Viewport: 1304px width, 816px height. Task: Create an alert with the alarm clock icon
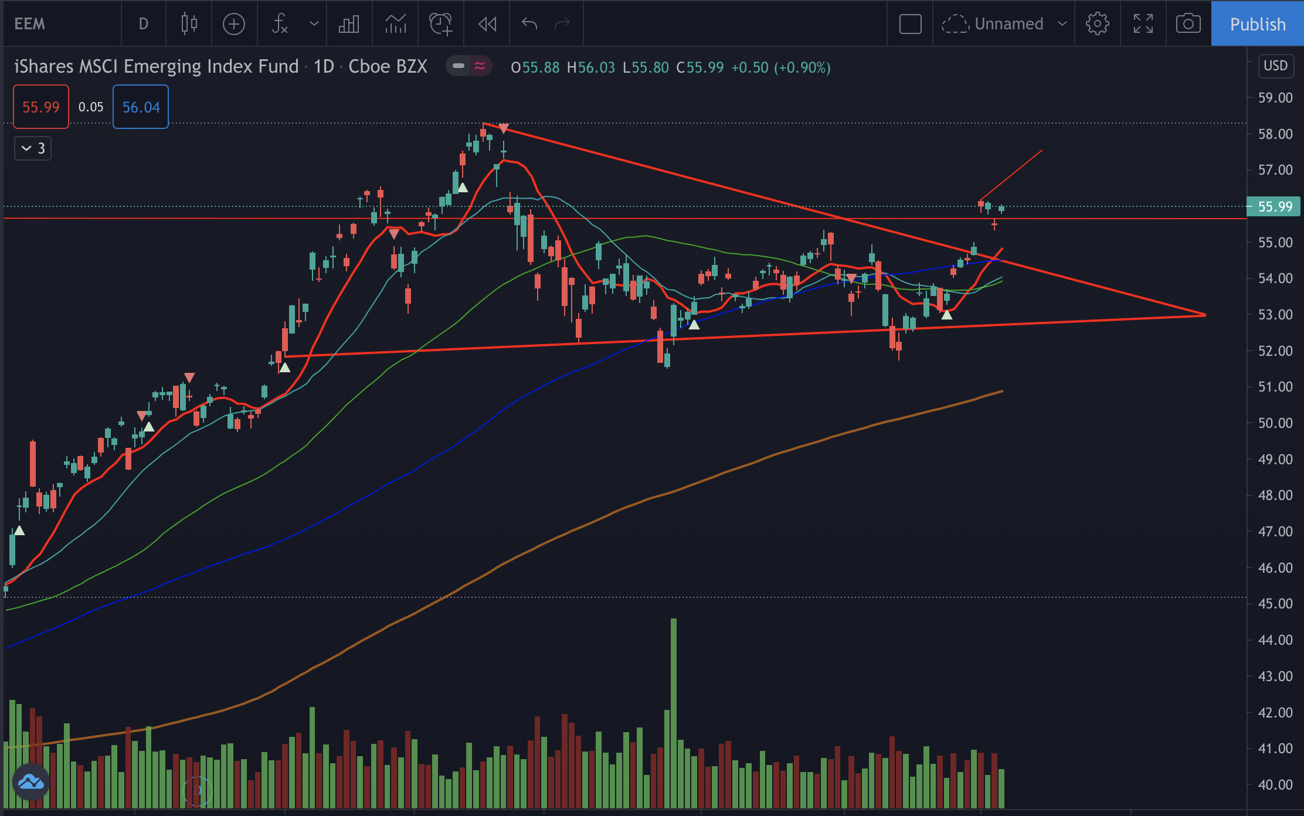(x=441, y=24)
